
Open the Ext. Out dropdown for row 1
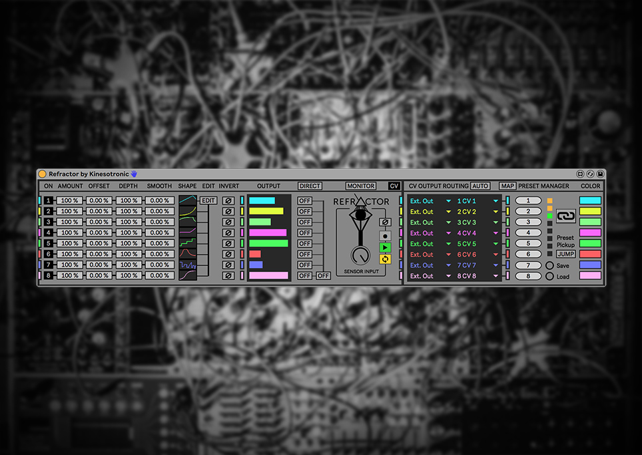coord(430,201)
